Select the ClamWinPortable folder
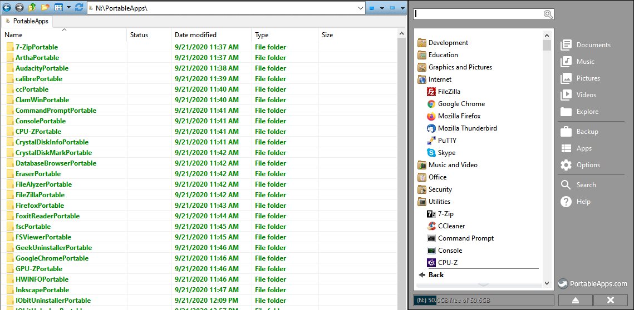This screenshot has width=634, height=310. (x=42, y=99)
